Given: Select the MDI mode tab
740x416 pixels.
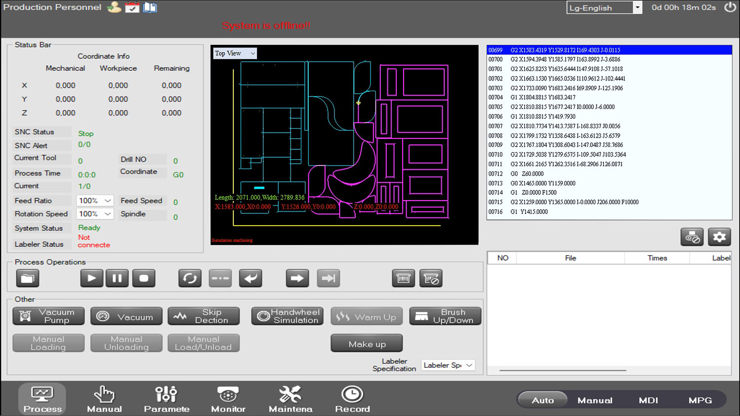Looking at the screenshot, I should tap(648, 400).
